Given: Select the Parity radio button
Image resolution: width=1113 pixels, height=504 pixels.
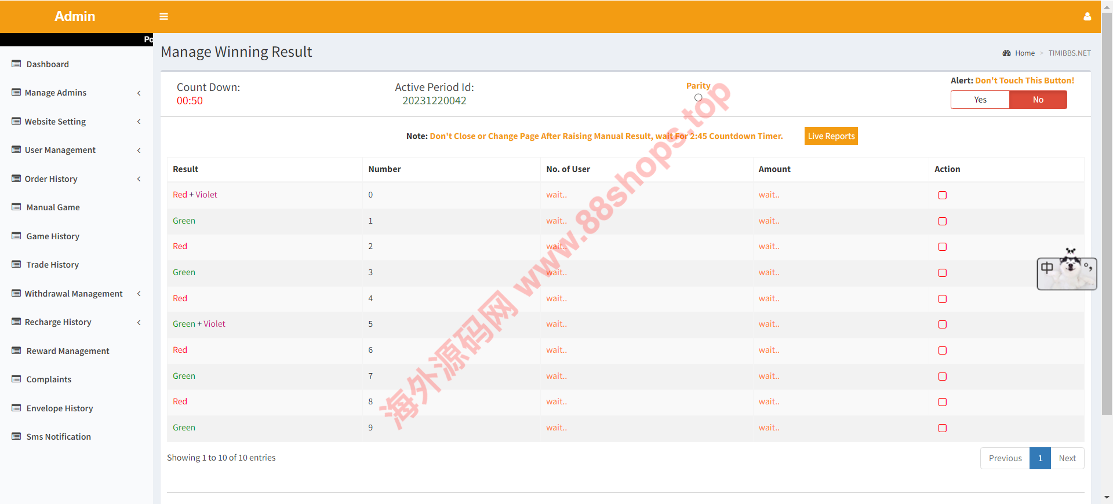Looking at the screenshot, I should (x=698, y=98).
